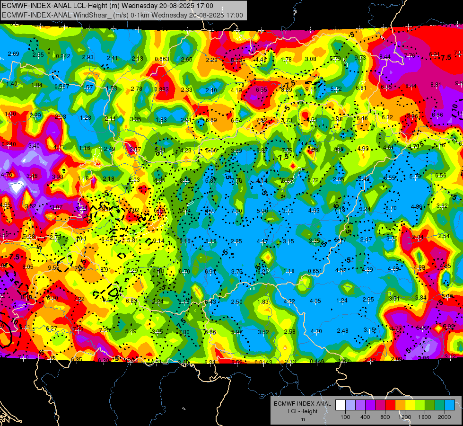
Task: Click the unit label 'm' in legend
Action: click(302, 419)
